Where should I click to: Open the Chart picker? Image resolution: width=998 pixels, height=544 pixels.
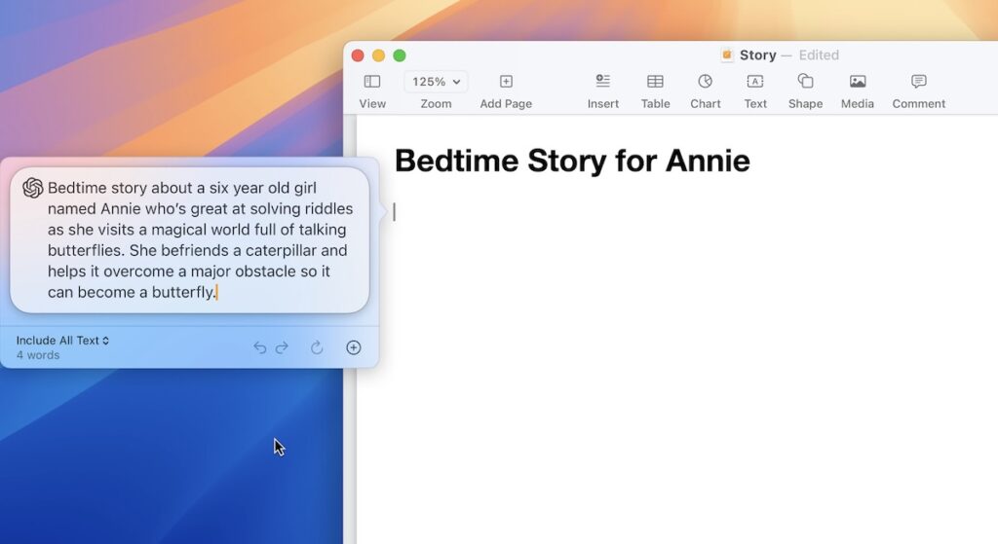705,82
